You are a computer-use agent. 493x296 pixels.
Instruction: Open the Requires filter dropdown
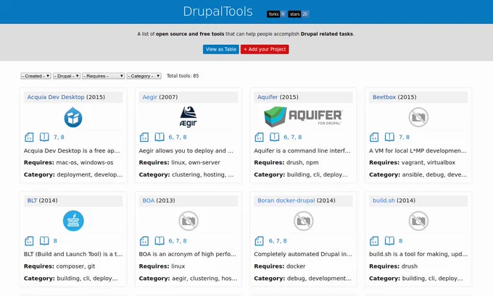coord(104,76)
